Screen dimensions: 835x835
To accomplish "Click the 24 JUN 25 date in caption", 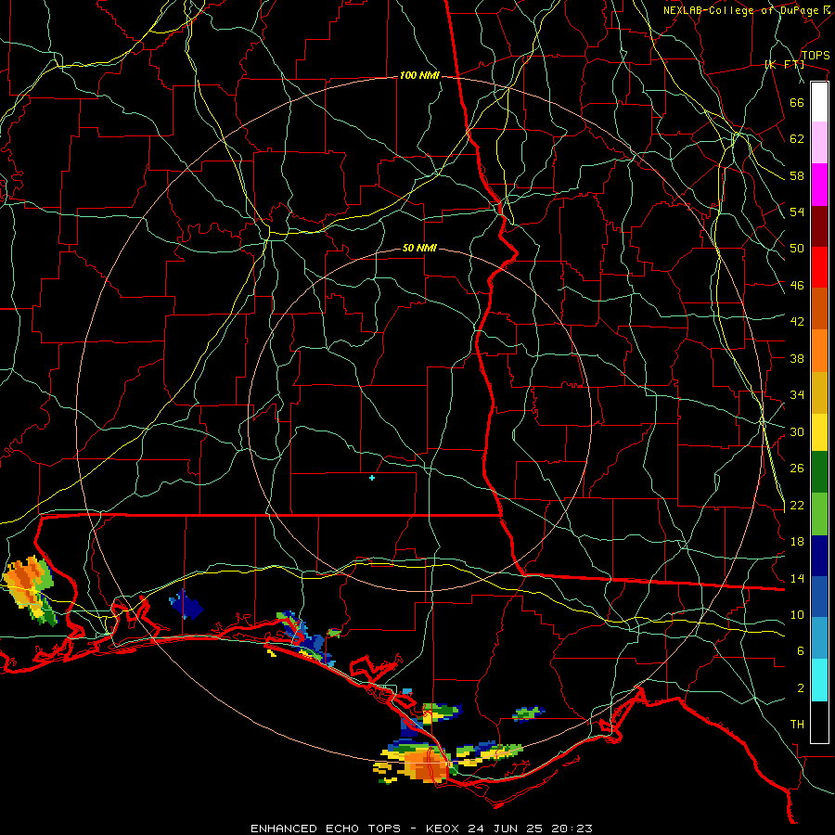I will 505,829.
